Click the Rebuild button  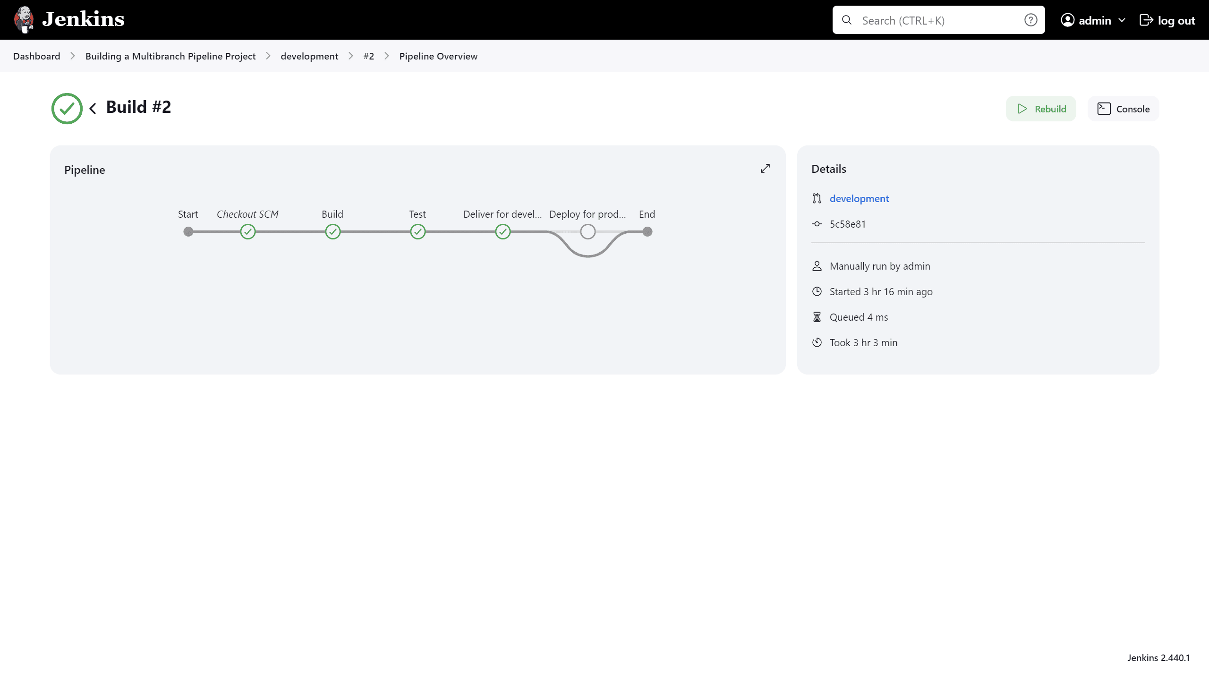click(x=1041, y=109)
